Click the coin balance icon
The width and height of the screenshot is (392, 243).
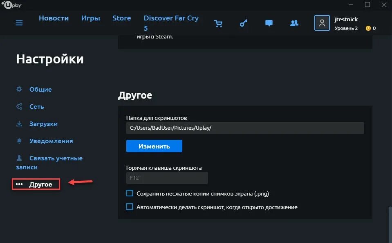tap(368, 28)
